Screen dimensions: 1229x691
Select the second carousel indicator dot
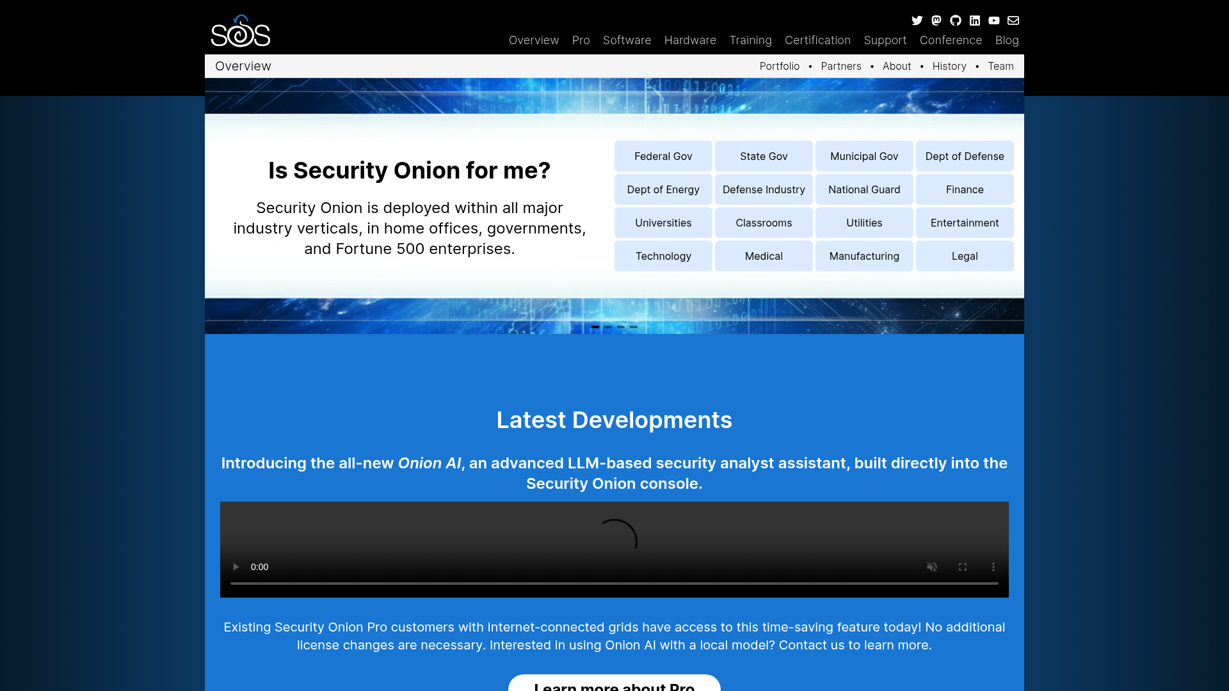(608, 326)
